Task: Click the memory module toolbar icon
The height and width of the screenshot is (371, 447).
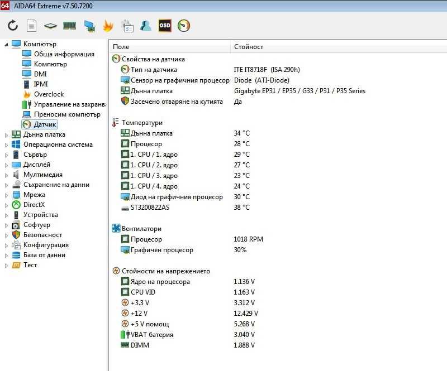Action: pyautogui.click(x=69, y=26)
